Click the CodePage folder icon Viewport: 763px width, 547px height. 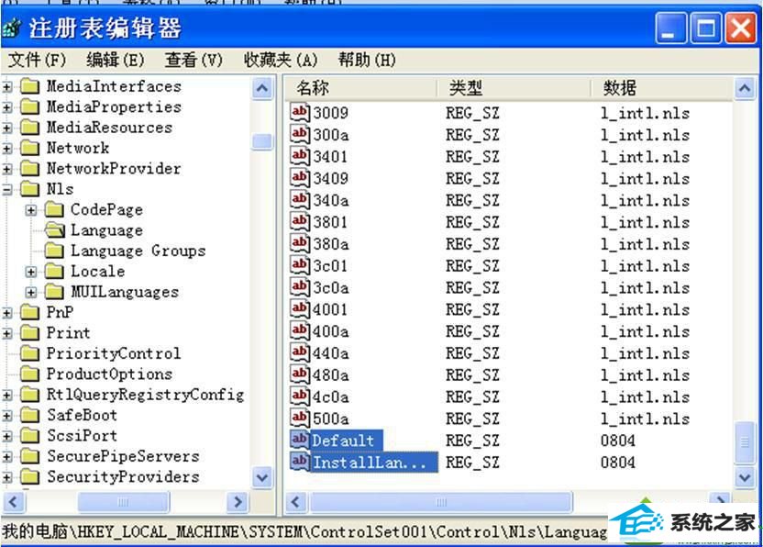pos(54,209)
